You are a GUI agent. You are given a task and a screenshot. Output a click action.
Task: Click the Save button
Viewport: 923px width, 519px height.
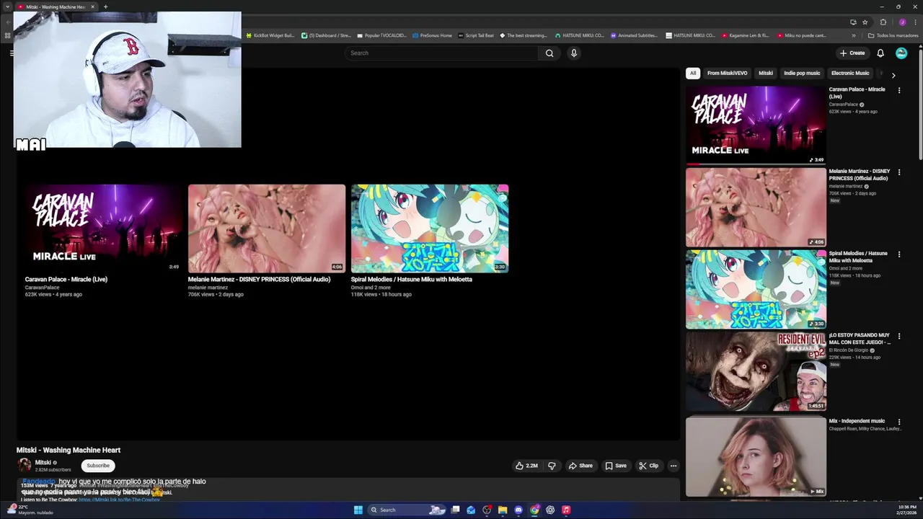616,466
